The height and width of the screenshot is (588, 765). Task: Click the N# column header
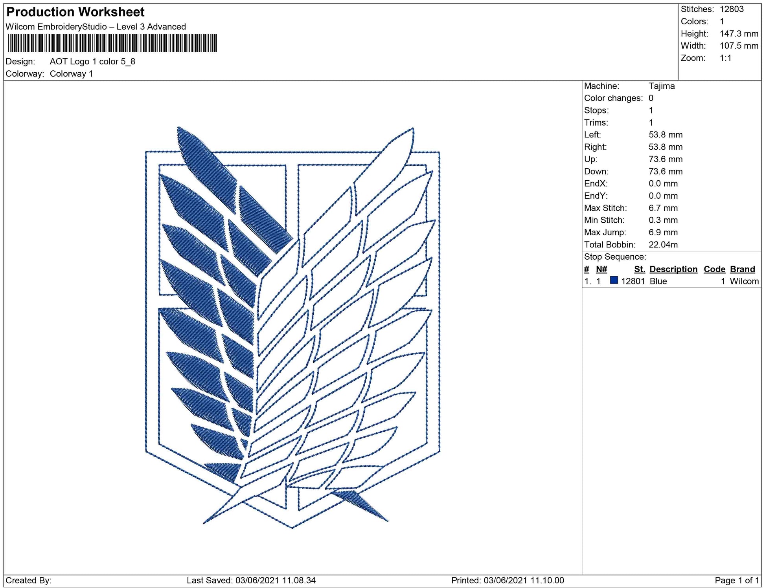601,269
